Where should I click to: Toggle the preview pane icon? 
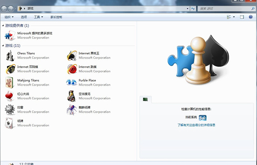click(242, 17)
